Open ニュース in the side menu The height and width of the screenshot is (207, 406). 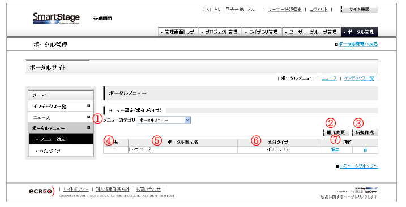pos(61,117)
